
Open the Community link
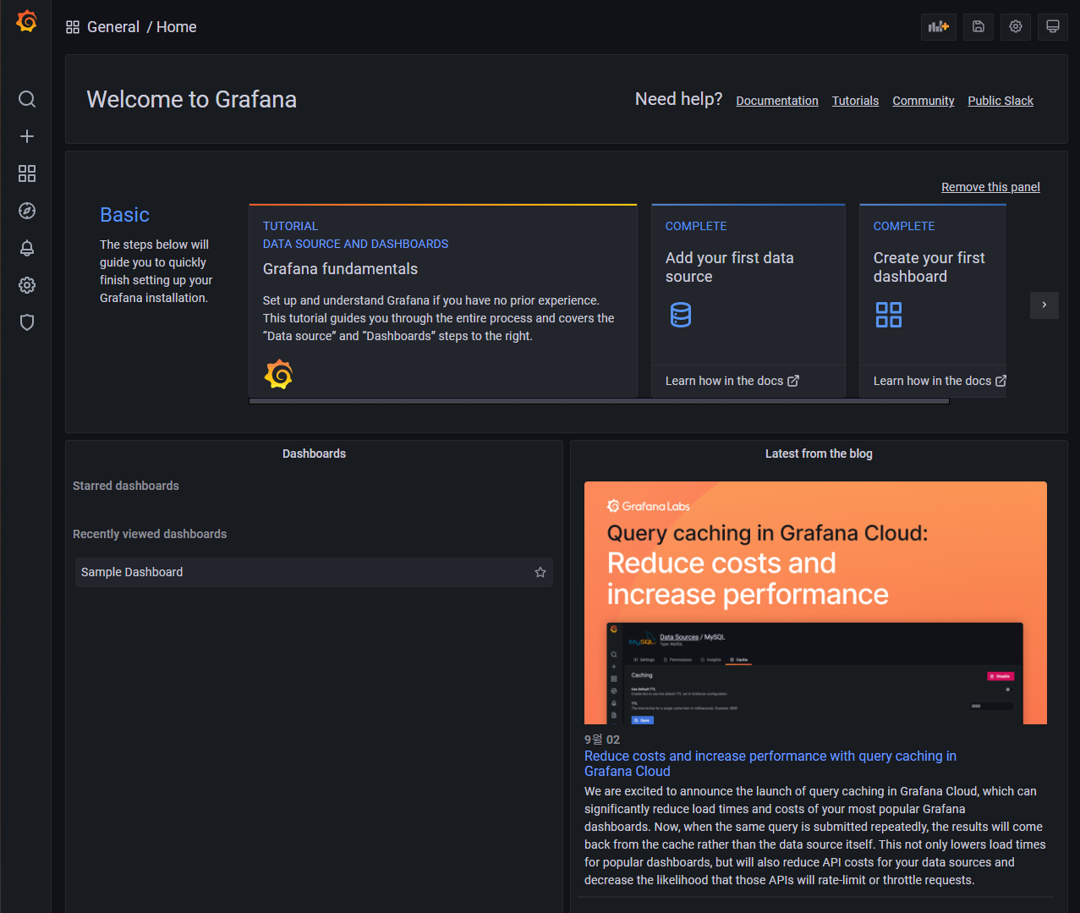[x=924, y=101]
